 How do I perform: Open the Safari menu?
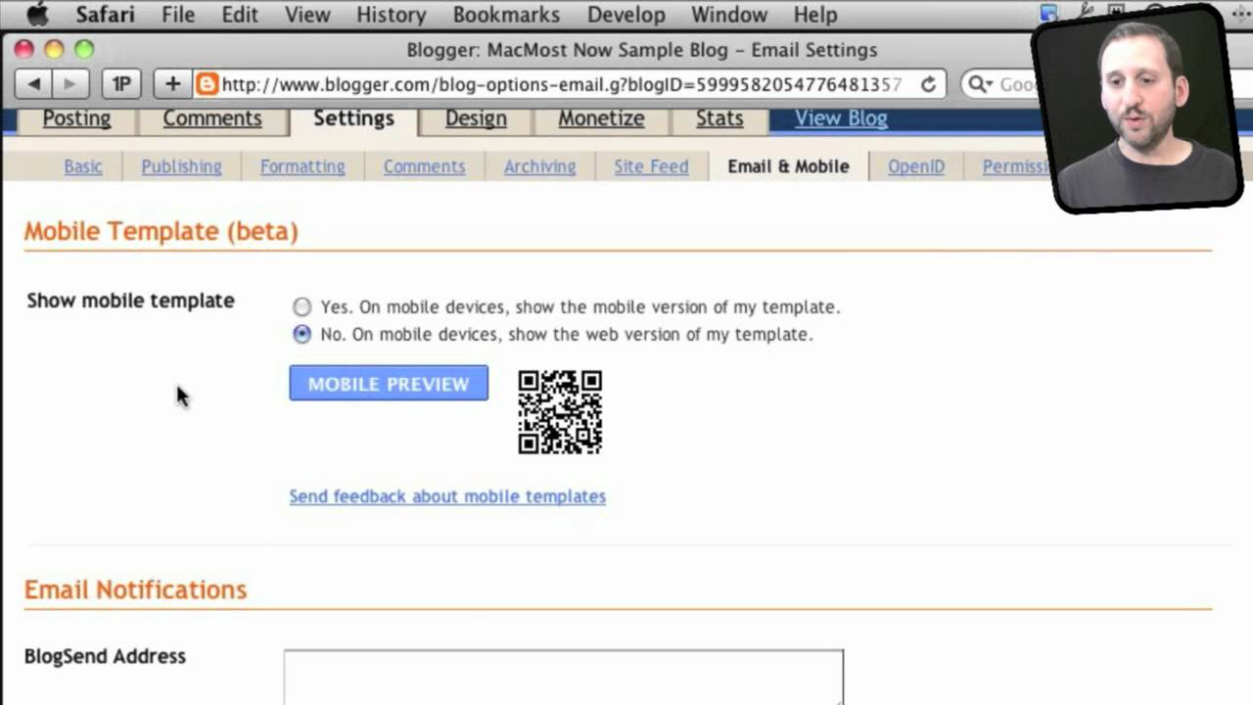point(106,15)
